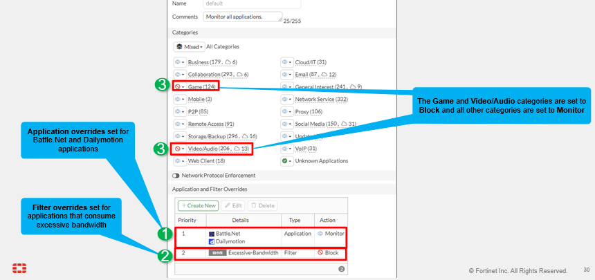Open the Cloud/IT action dropdown

(287, 62)
